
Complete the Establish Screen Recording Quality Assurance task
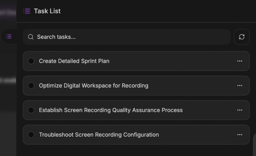click(31, 110)
